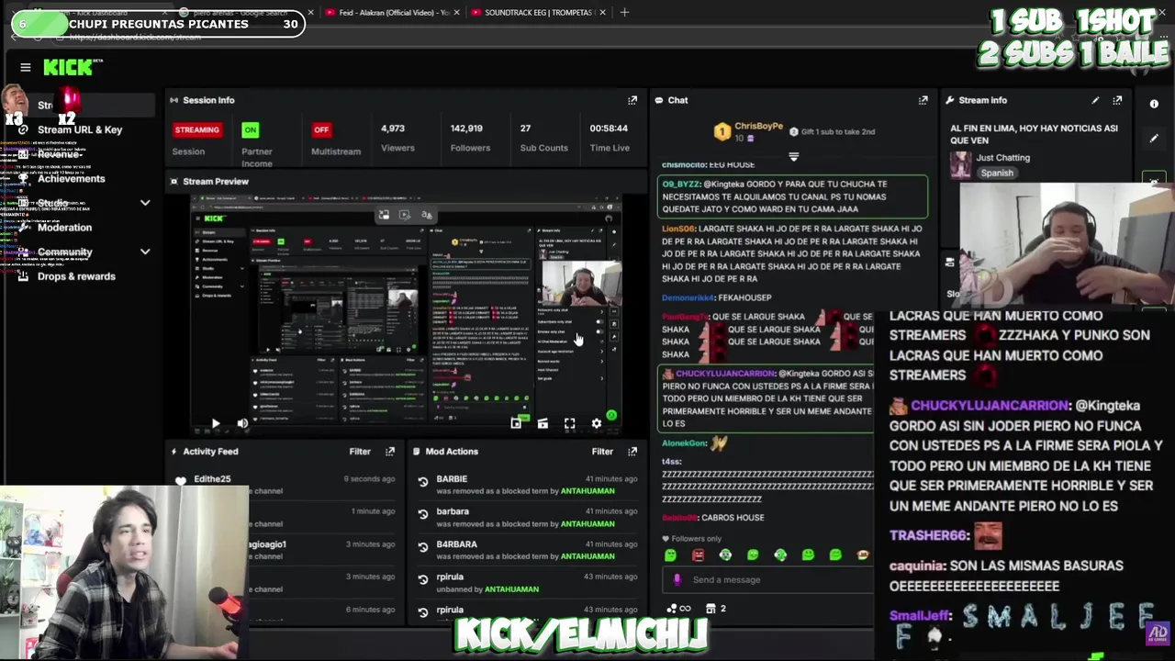Image resolution: width=1175 pixels, height=661 pixels.
Task: Click the 4,973 Viewers count
Action: pos(393,129)
